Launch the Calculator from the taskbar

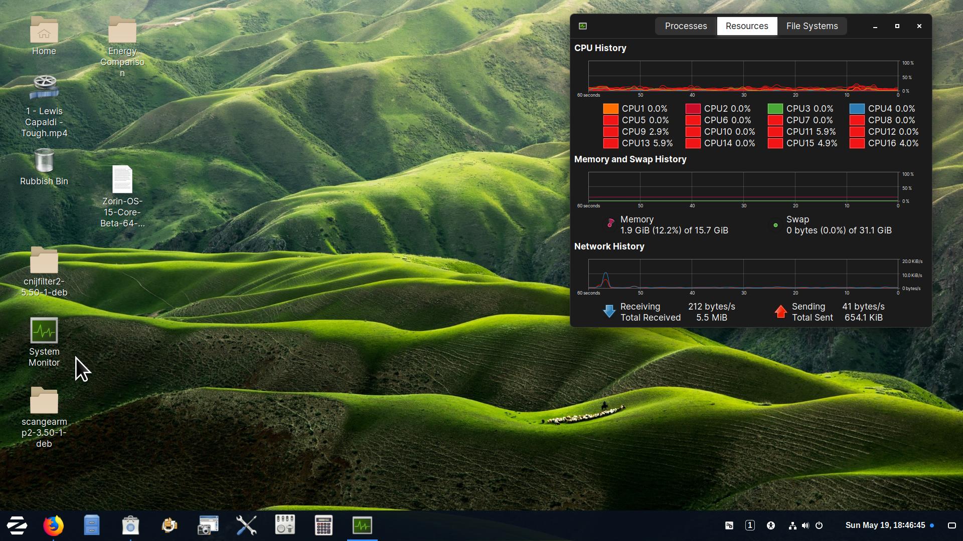[324, 525]
